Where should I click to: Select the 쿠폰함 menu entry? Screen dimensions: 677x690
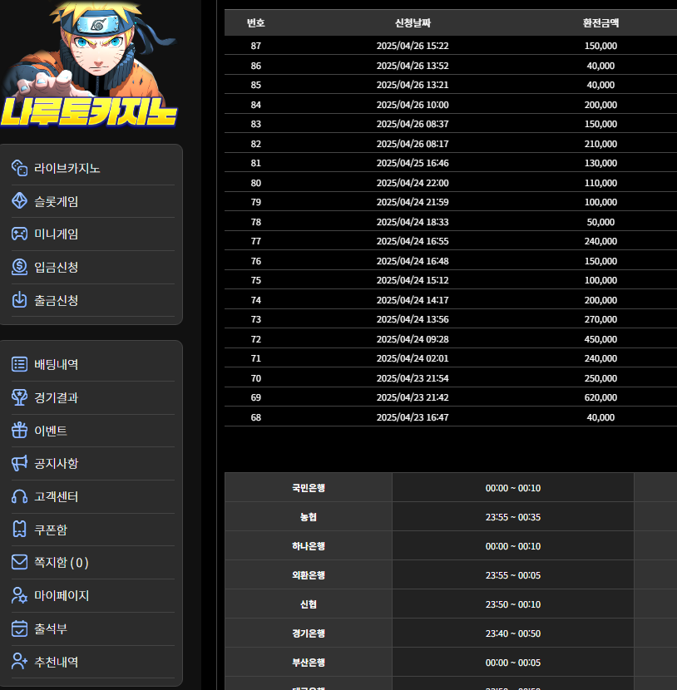[51, 530]
